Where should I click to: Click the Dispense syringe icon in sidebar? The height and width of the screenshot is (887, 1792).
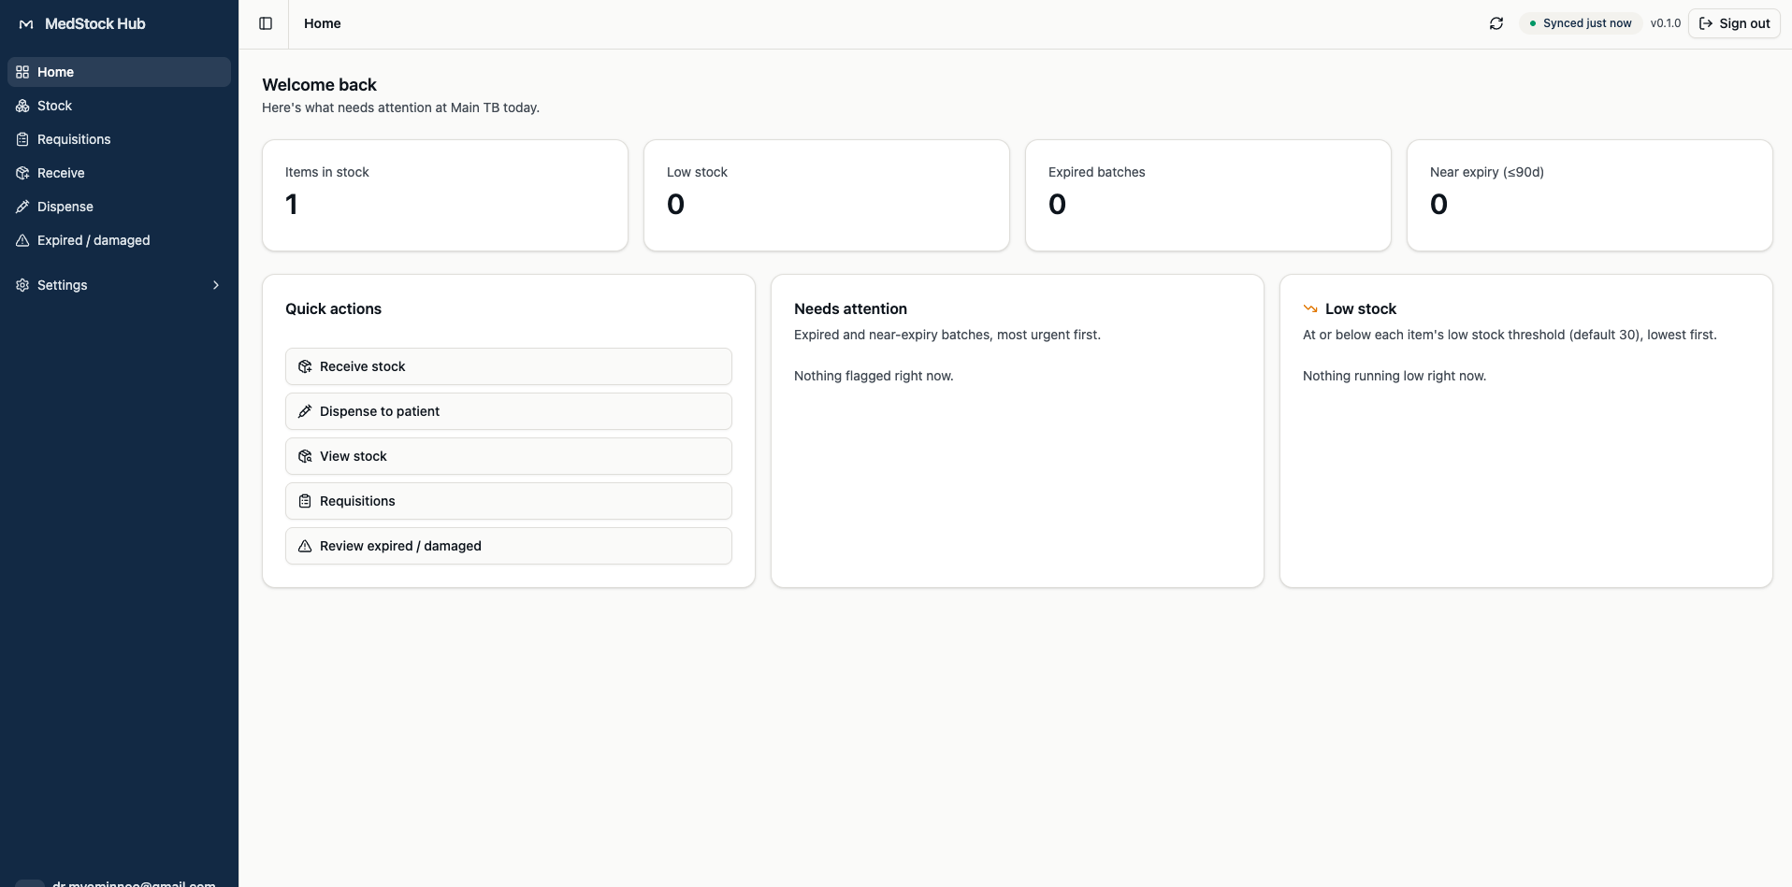pyautogui.click(x=22, y=207)
